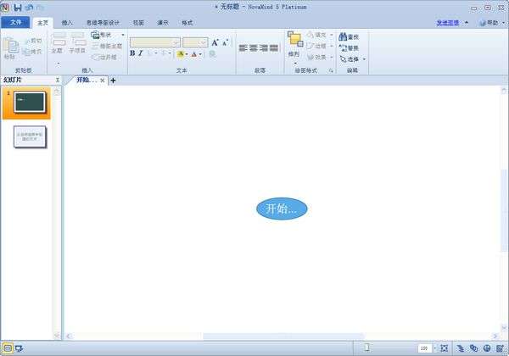509x356 pixels.
Task: Click the Help button at top right
Action: click(489, 23)
